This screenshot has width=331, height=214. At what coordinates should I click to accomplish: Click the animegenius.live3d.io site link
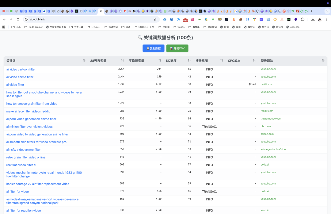pos(273,149)
